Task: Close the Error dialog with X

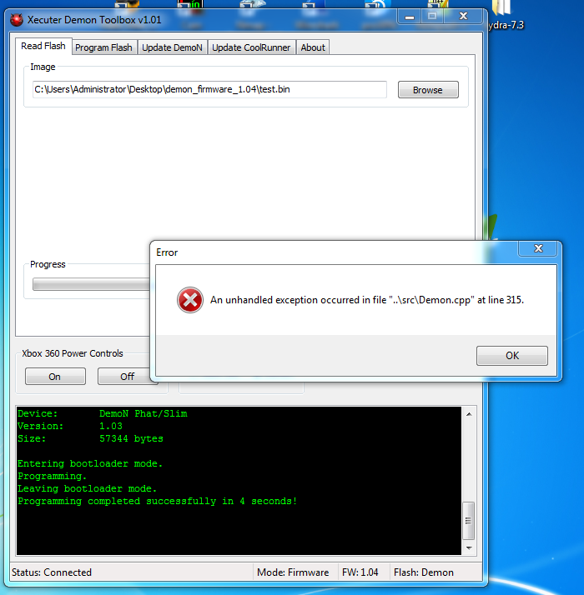Action: (x=538, y=248)
